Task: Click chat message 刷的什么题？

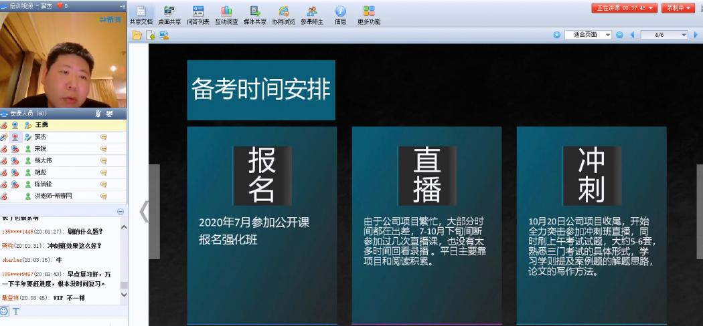Action: pyautogui.click(x=85, y=231)
